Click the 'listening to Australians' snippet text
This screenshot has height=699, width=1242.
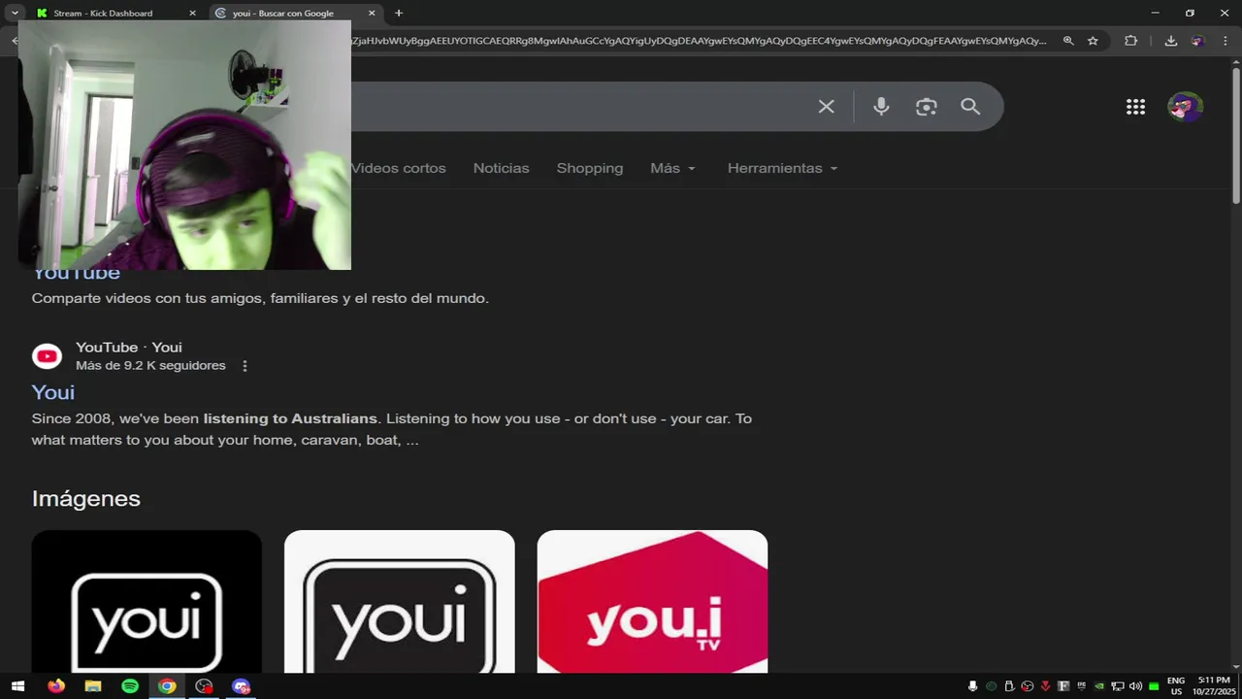click(290, 418)
